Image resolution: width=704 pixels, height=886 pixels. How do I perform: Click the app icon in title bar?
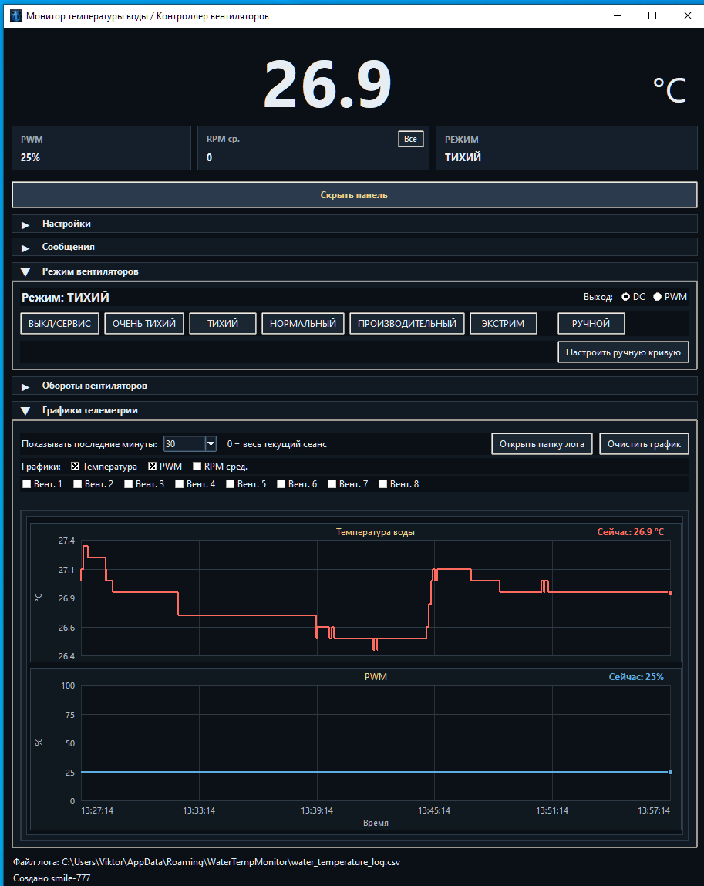pyautogui.click(x=16, y=16)
